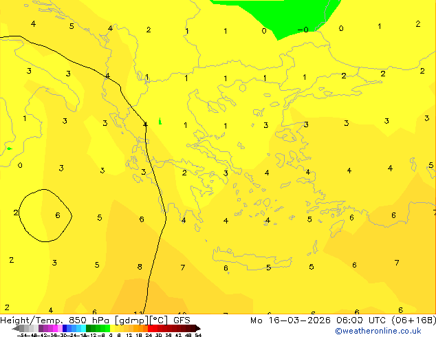This screenshot has height=337, width=436.
Task: Click the '[°C]' unit label
Action: (159, 320)
